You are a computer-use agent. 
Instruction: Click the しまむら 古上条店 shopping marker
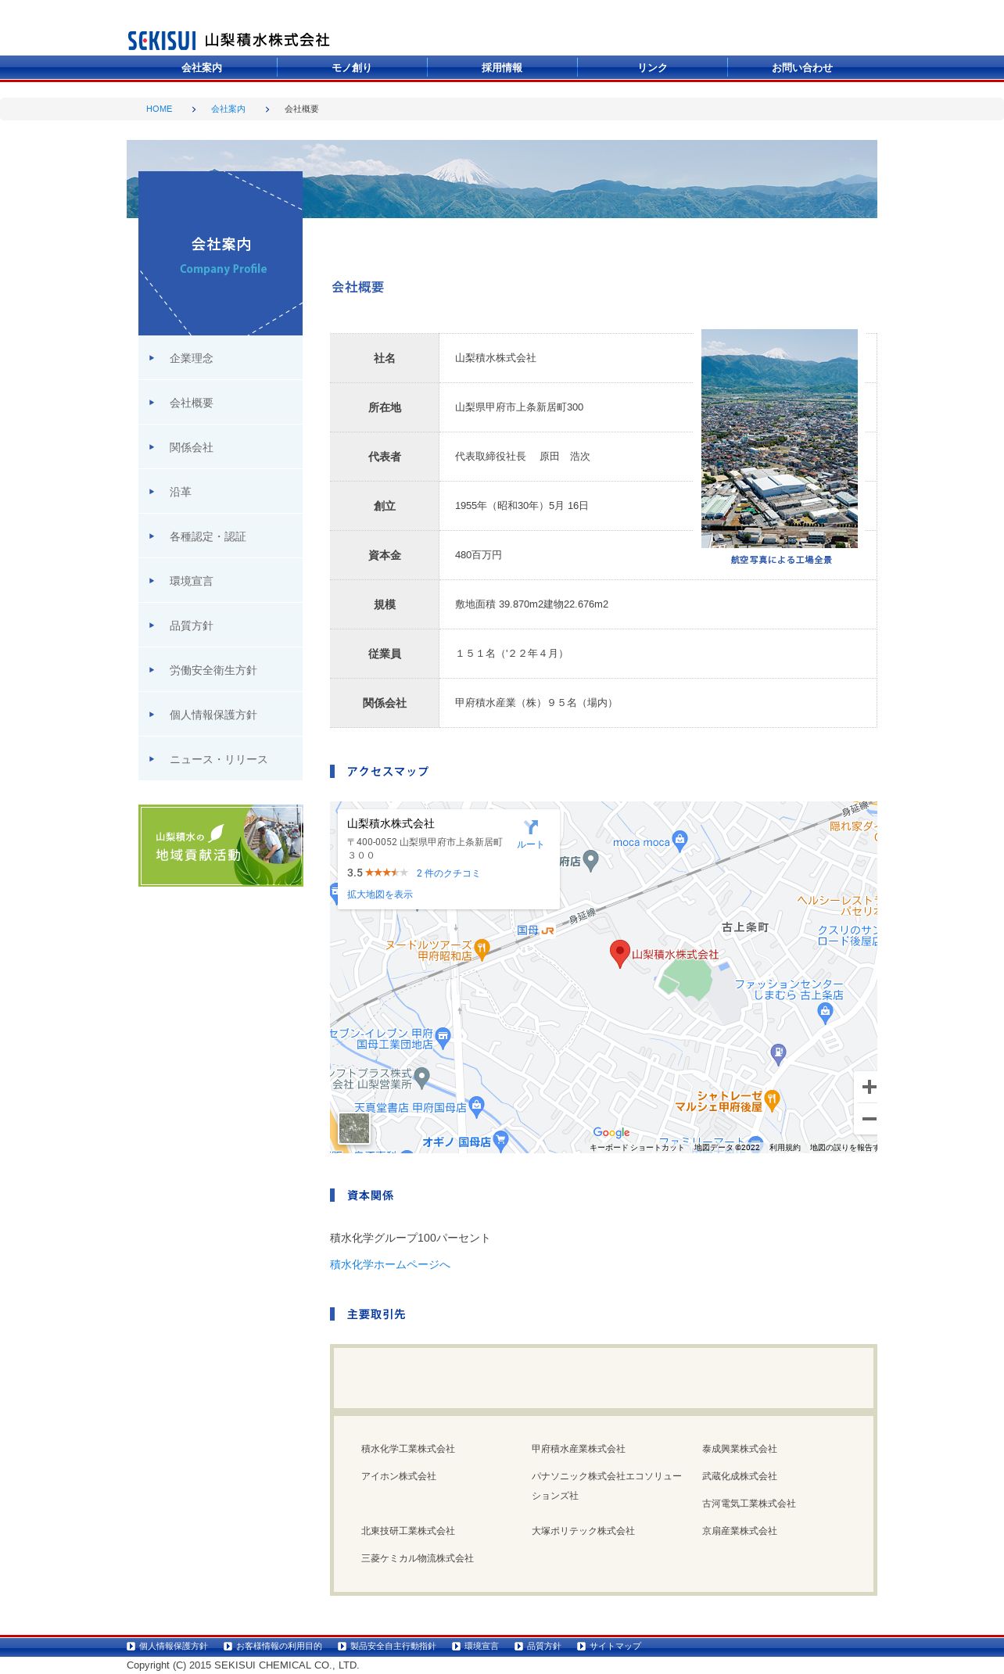825,1013
